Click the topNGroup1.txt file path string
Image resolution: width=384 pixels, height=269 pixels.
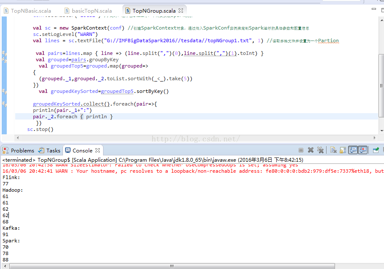(178, 41)
